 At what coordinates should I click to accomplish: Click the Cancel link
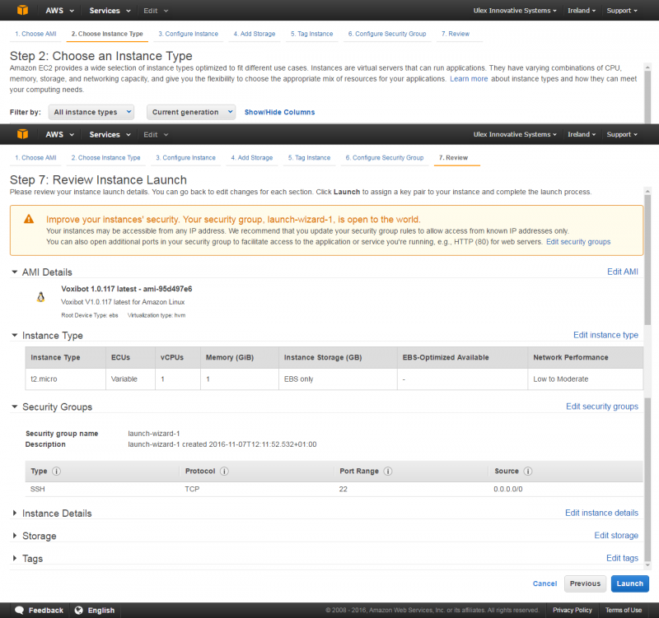544,583
